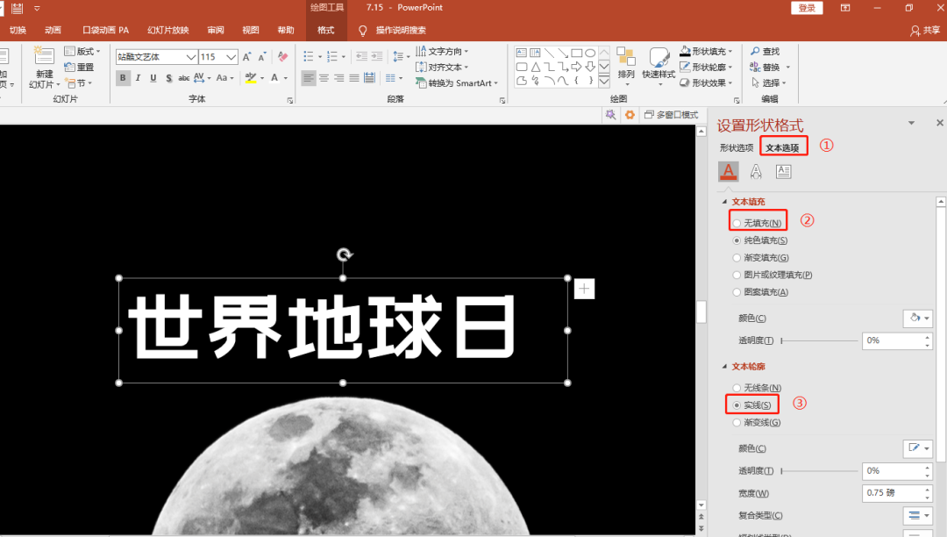Click the New Slide icon
This screenshot has width=947, height=537.
(44, 55)
